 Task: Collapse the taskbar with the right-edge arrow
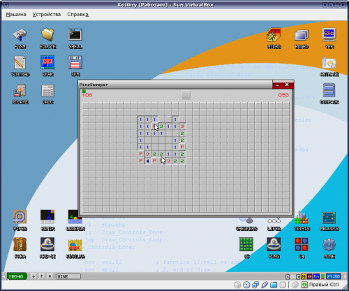coord(345,276)
